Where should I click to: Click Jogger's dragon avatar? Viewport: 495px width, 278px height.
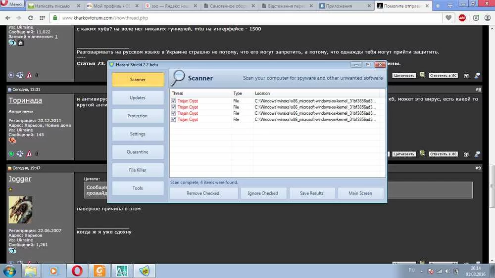click(x=20, y=210)
